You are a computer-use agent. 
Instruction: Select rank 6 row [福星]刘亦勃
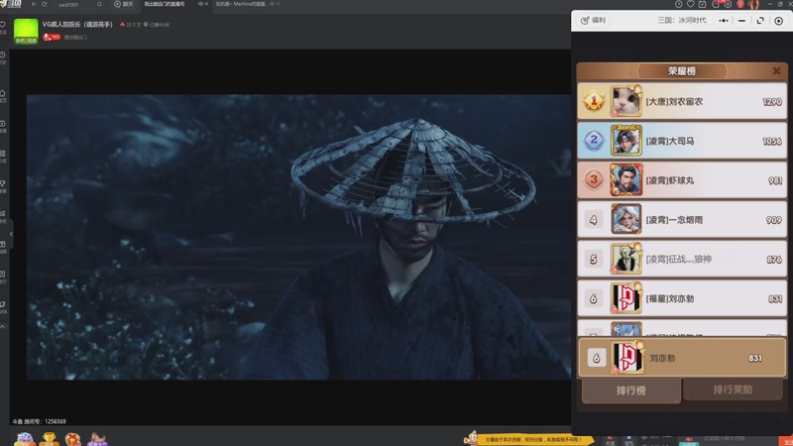[x=682, y=298]
